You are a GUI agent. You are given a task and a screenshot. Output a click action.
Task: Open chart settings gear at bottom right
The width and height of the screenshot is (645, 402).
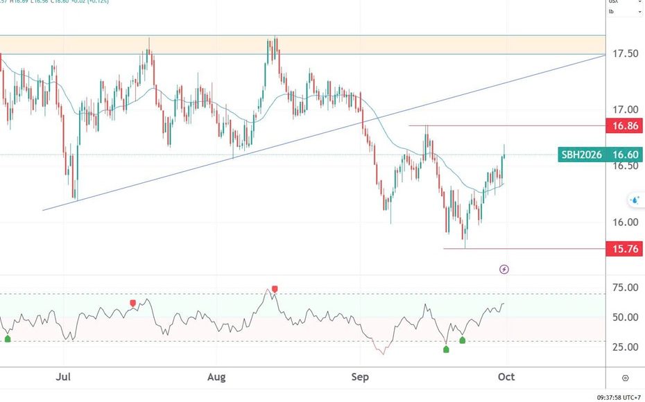(626, 378)
